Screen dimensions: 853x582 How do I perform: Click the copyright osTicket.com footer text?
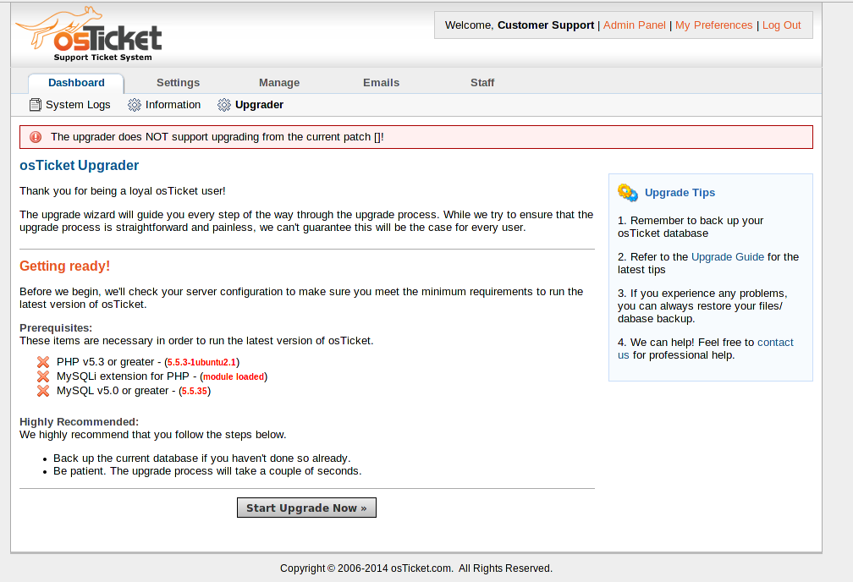416,568
